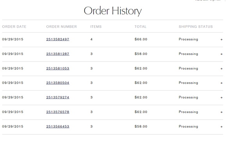This screenshot has height=141, width=234.
Task: Click the Total column header
Action: [140, 26]
